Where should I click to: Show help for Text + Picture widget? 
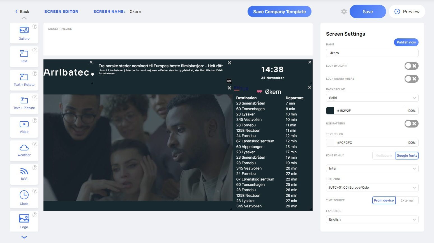pos(35,97)
